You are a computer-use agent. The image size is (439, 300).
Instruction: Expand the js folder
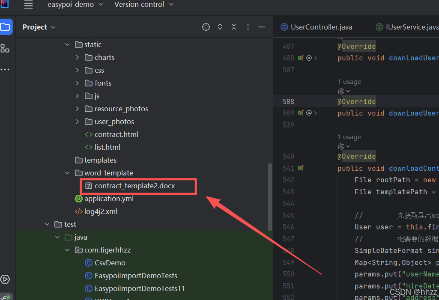(x=77, y=96)
